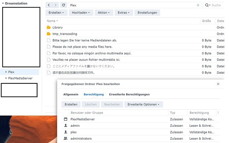Select file 'Veuillez ne placer aucun fichier multimédia ici.'
Viewport: 229px width, 143px height.
point(135,60)
